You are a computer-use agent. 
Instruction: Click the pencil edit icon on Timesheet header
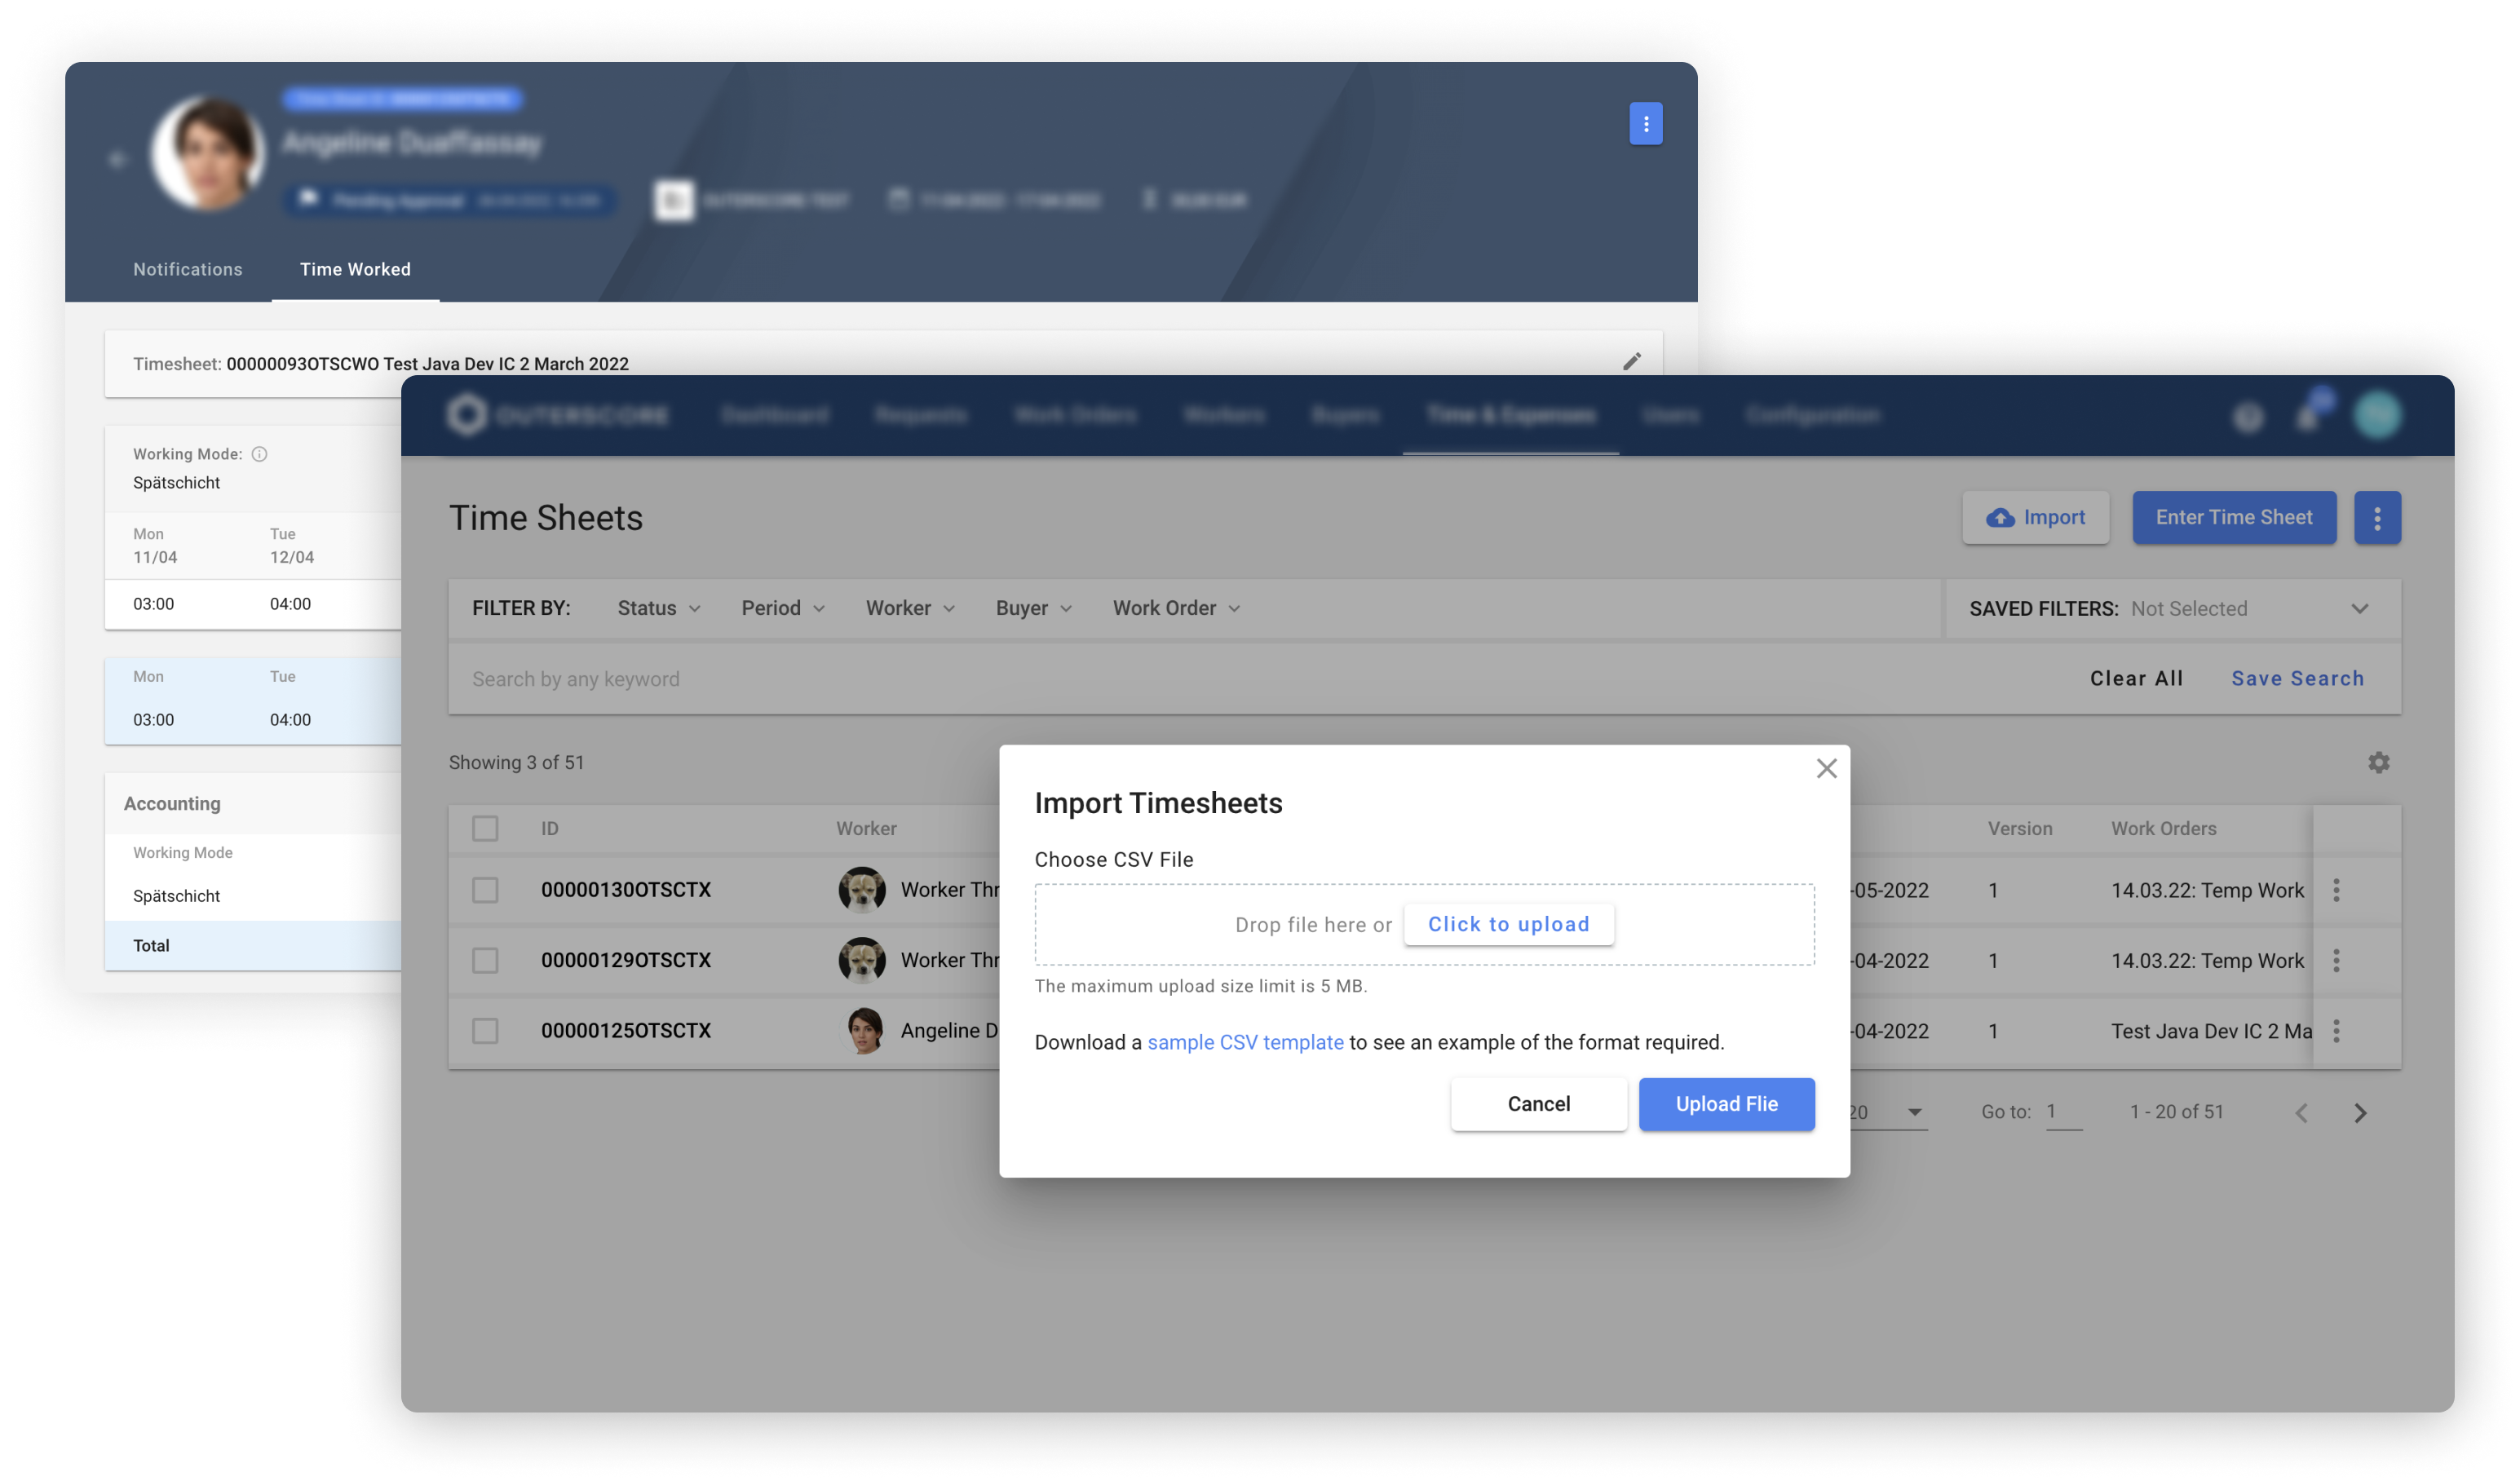point(1631,362)
